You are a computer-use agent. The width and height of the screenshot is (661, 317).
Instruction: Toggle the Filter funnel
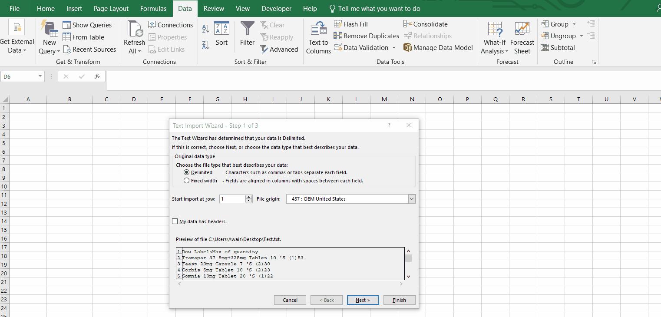(247, 33)
